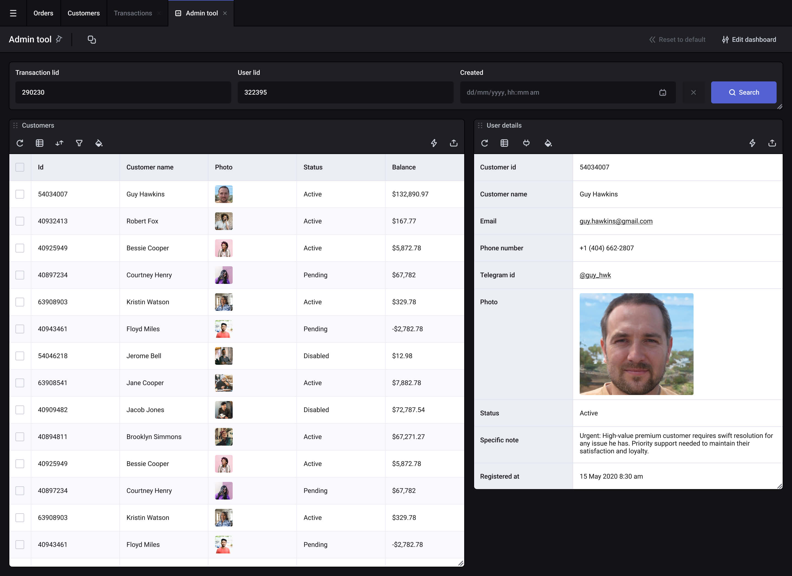This screenshot has width=792, height=576.
Task: Pin the Admin tool dashboard
Action: point(59,39)
